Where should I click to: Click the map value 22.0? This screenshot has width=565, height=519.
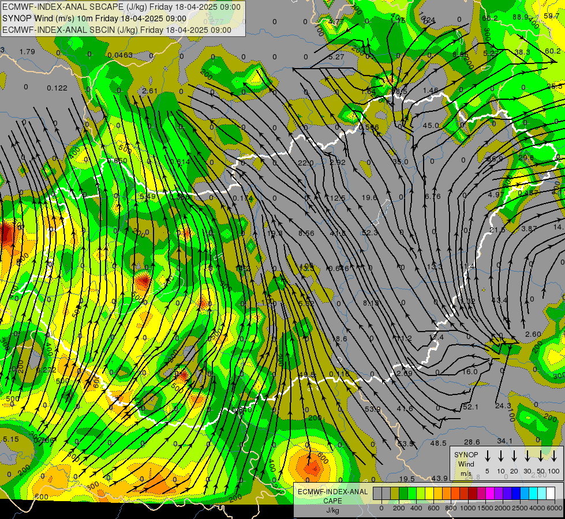[x=305, y=163]
